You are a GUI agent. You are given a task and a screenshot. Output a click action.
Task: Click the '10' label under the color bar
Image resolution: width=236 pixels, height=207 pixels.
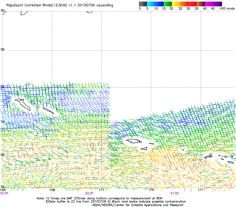pos(156,9)
